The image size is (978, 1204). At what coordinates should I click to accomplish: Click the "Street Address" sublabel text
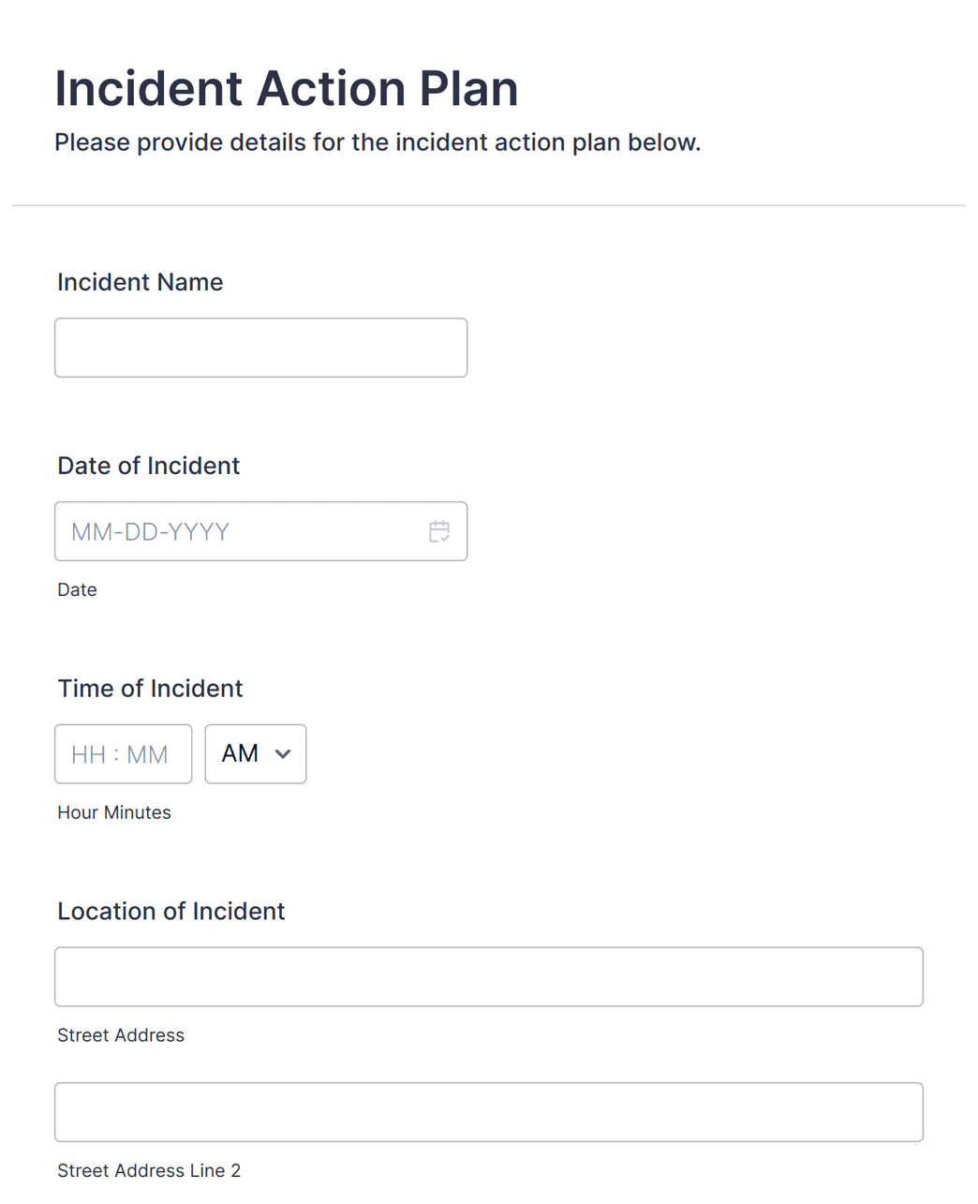121,1035
